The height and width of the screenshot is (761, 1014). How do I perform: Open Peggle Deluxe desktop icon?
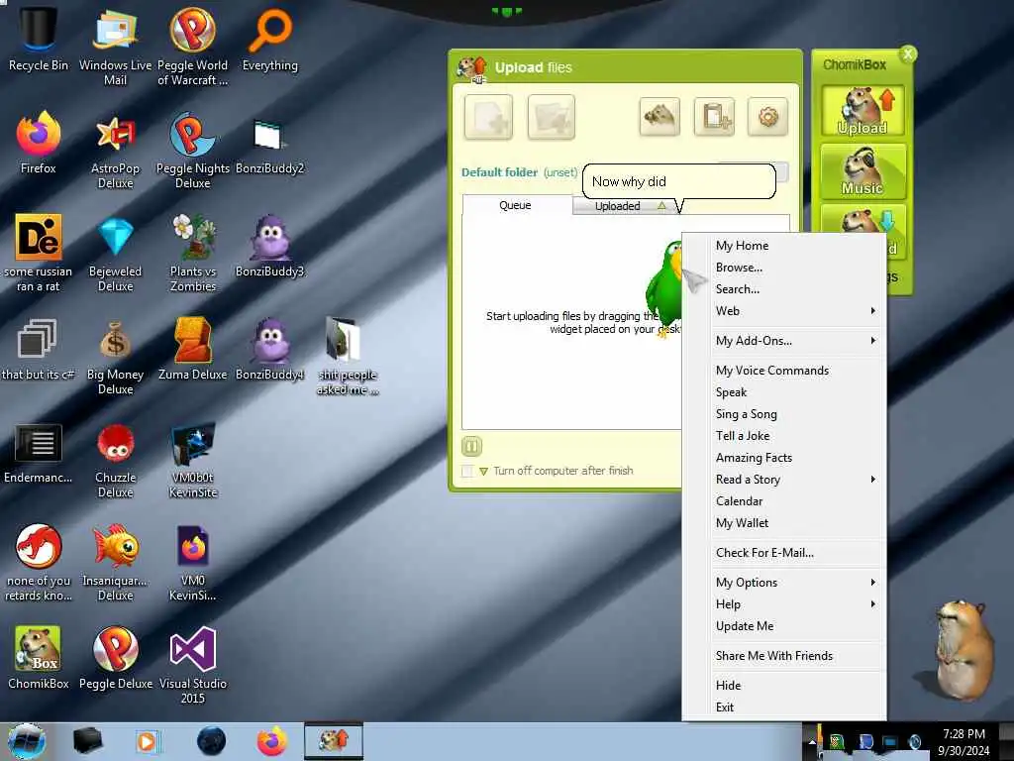pos(115,658)
